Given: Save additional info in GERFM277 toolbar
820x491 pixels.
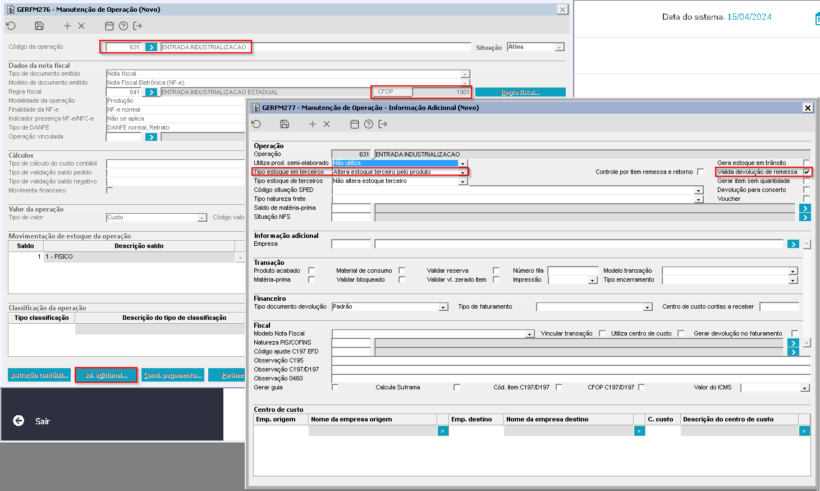Looking at the screenshot, I should [x=285, y=124].
